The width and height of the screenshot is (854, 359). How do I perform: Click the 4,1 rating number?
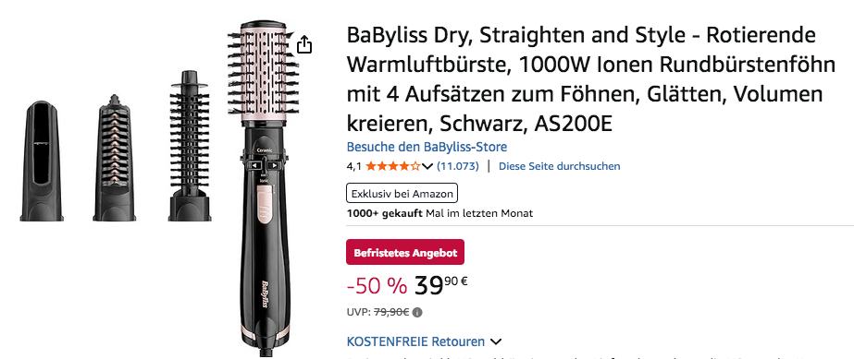click(x=354, y=166)
